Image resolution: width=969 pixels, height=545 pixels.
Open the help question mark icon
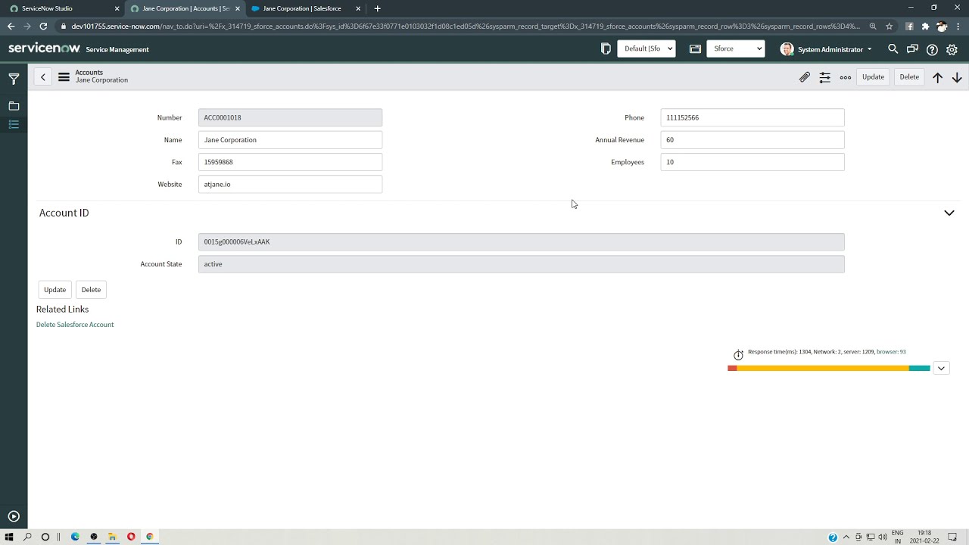pyautogui.click(x=932, y=49)
